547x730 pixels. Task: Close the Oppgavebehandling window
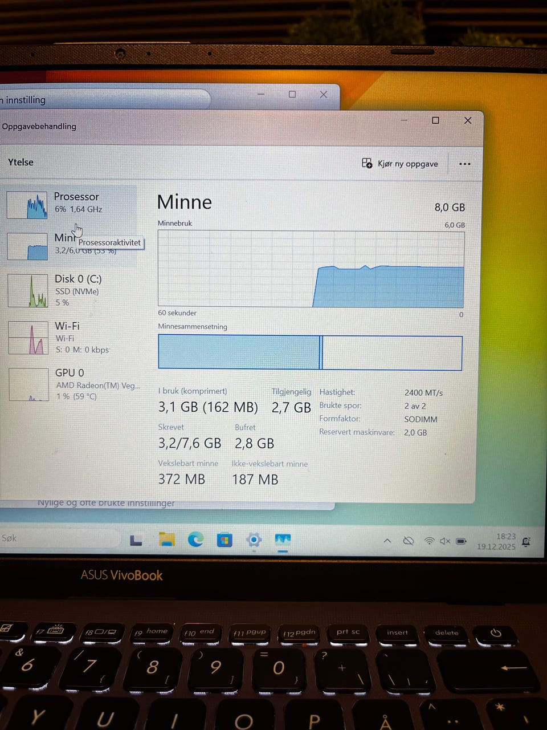coord(468,120)
